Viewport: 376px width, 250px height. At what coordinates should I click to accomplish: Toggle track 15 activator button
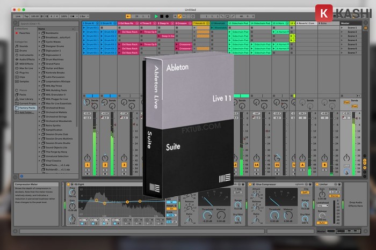click(x=277, y=165)
